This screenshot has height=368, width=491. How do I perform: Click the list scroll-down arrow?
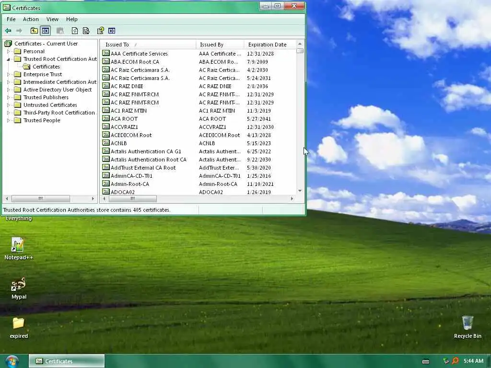(x=300, y=191)
